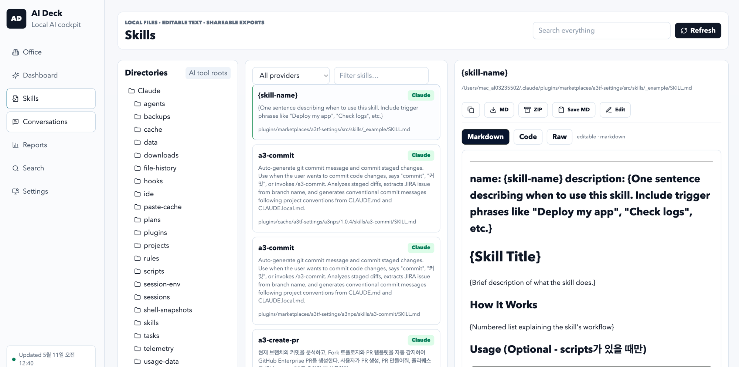This screenshot has height=367, width=739.
Task: Switch to the Markdown view tab
Action: [x=485, y=137]
